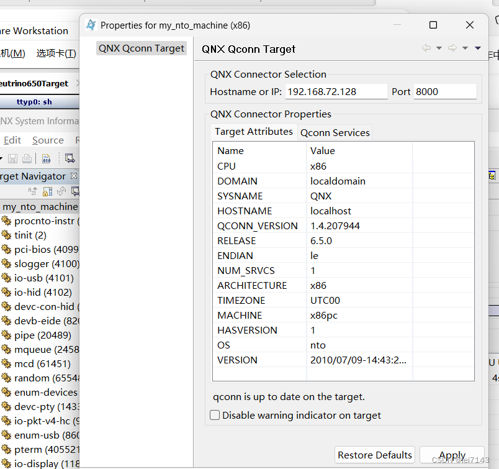Screen dimensions: 499x469
Task: Click the slogger process gear icon
Action: click(6, 263)
